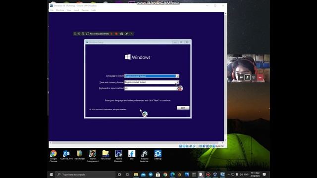317x178 pixels.
Task: Open File Explorer from the taskbar
Action: click(136, 175)
